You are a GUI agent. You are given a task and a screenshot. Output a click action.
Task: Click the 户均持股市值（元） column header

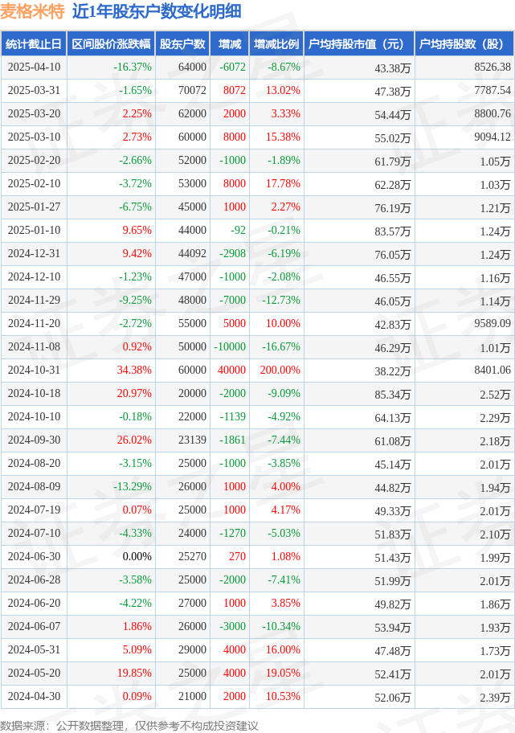click(x=359, y=44)
